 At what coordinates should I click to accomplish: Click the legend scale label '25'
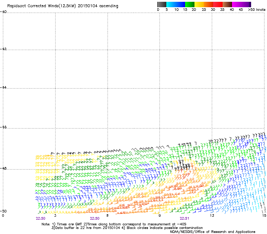[204, 10]
